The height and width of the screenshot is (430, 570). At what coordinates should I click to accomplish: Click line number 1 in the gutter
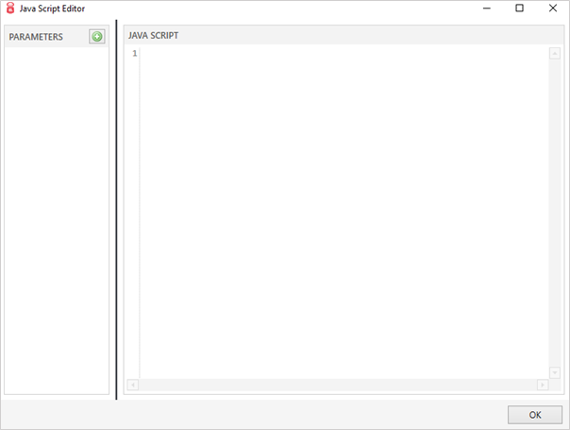[x=135, y=54]
